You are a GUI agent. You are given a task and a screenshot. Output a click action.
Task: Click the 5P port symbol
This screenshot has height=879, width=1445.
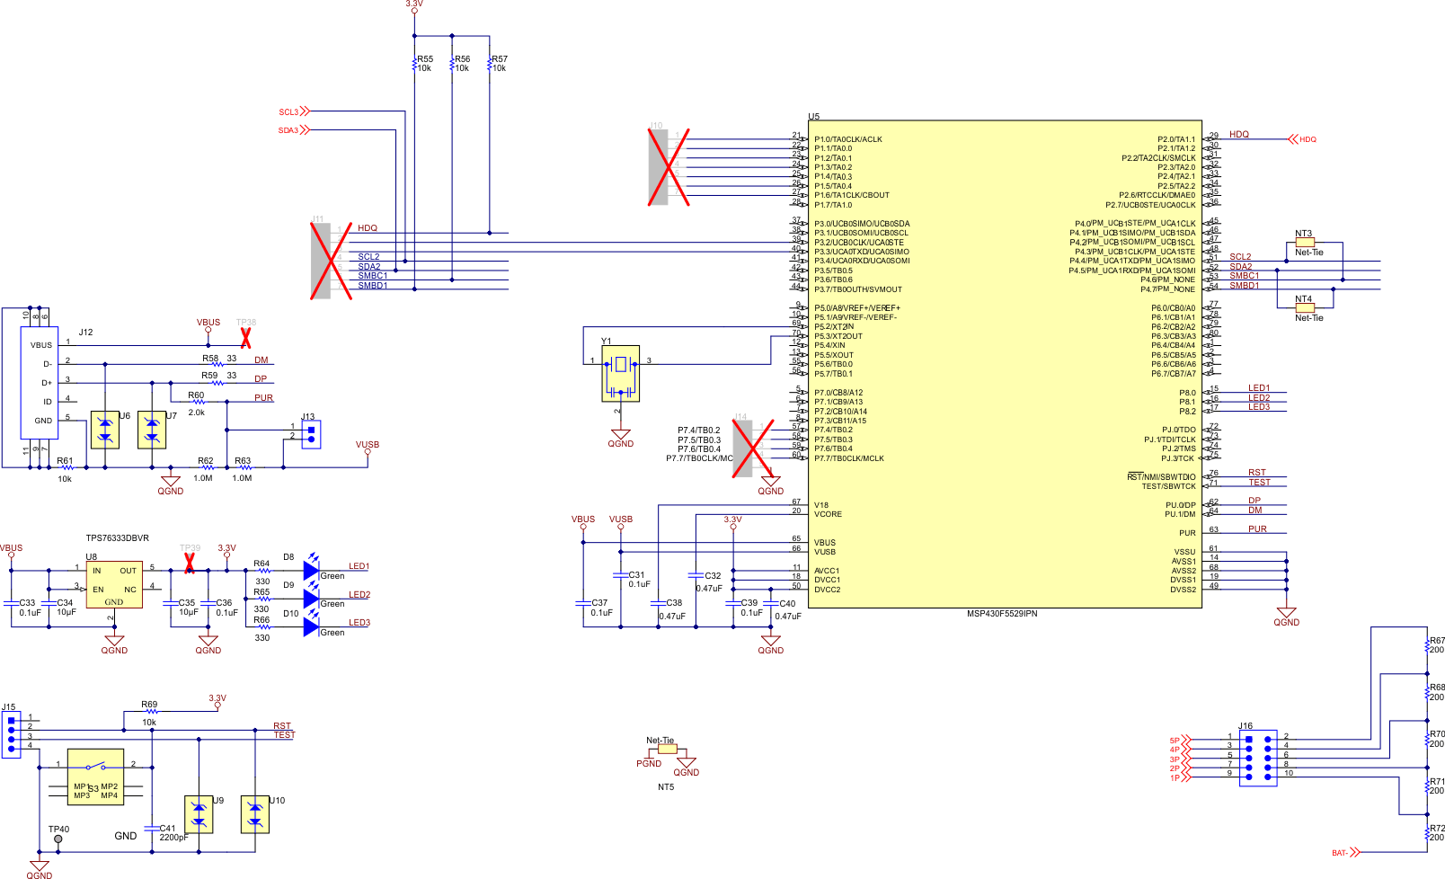(1180, 741)
